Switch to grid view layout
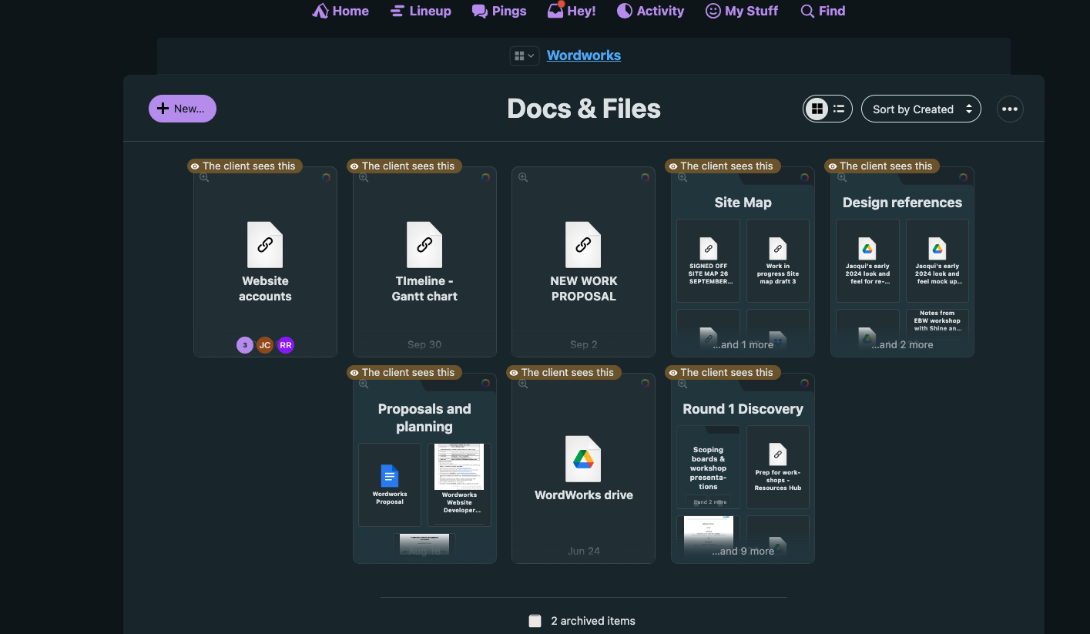Image resolution: width=1090 pixels, height=634 pixels. click(817, 109)
